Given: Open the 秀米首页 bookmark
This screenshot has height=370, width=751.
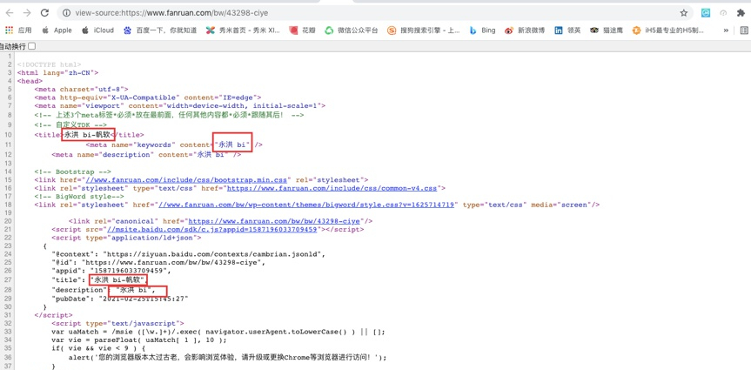Looking at the screenshot, I should click(x=244, y=30).
